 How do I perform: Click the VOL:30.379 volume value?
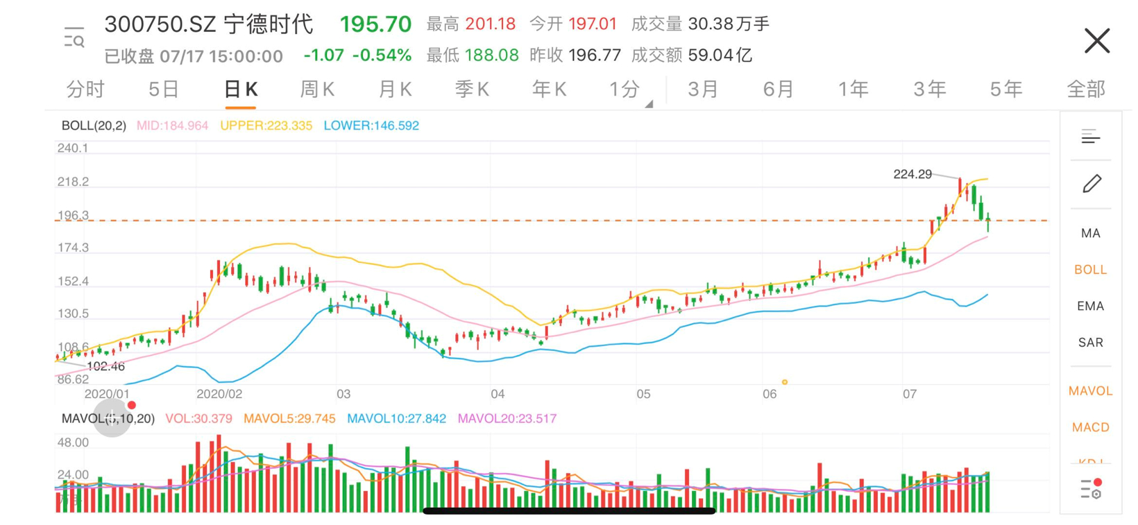pyautogui.click(x=198, y=419)
